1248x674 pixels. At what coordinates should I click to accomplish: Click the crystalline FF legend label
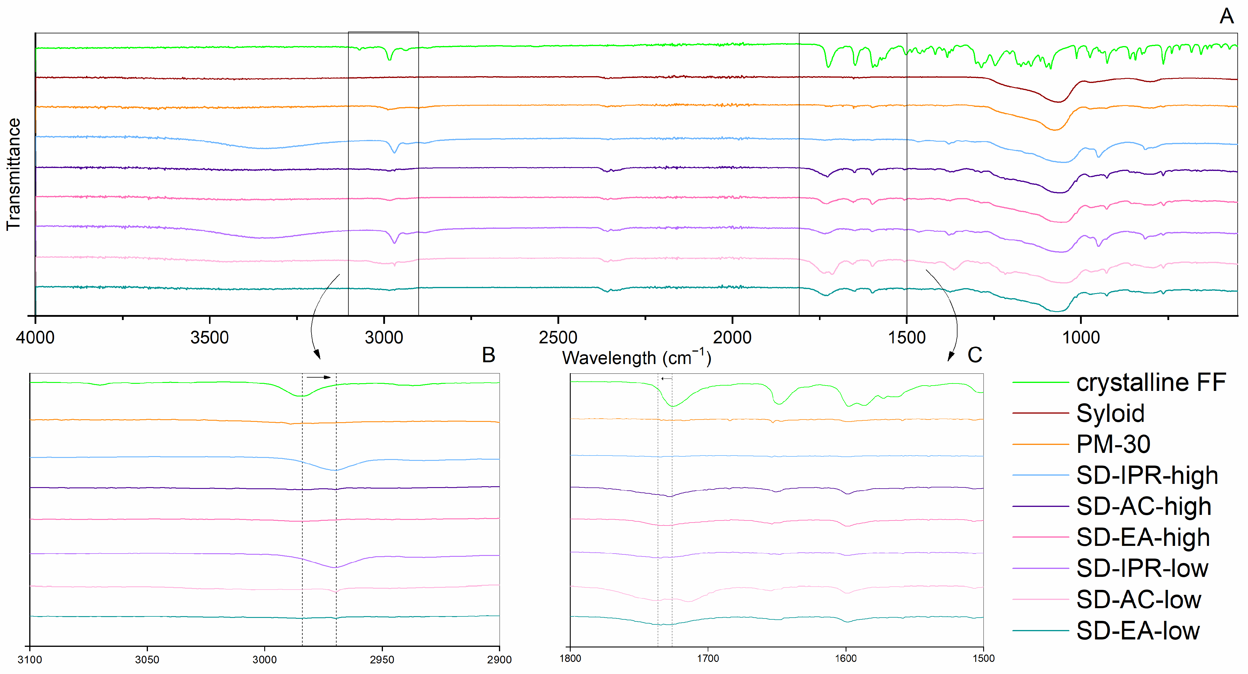coord(1151,383)
